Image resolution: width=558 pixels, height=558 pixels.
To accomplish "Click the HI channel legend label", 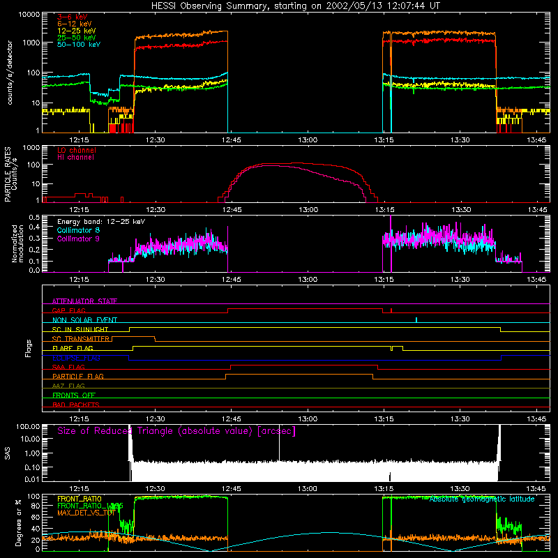I will tap(75, 158).
